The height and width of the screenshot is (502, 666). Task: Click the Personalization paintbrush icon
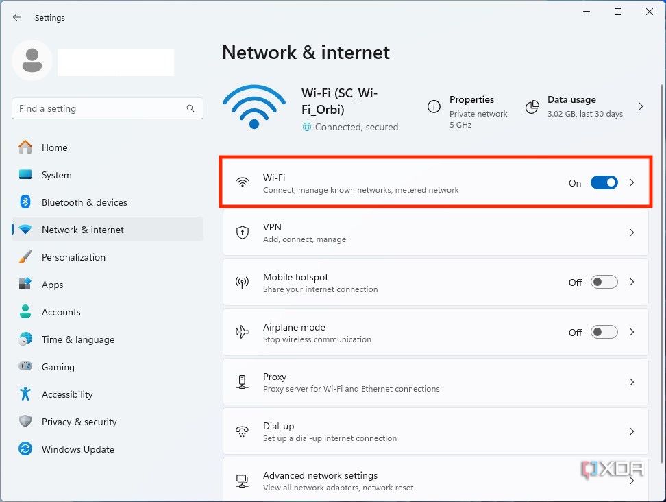coord(25,256)
